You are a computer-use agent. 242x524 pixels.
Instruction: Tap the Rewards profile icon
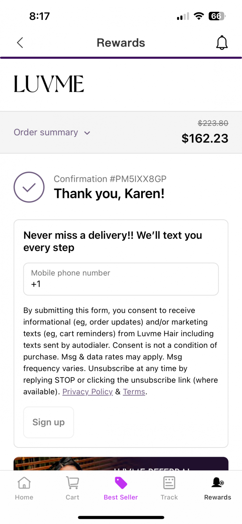point(217,483)
